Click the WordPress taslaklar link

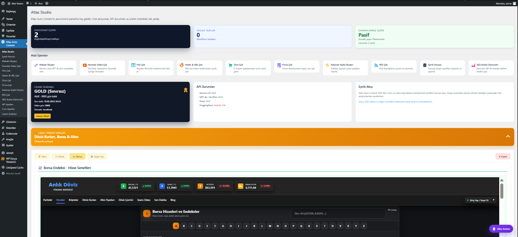click(206, 39)
